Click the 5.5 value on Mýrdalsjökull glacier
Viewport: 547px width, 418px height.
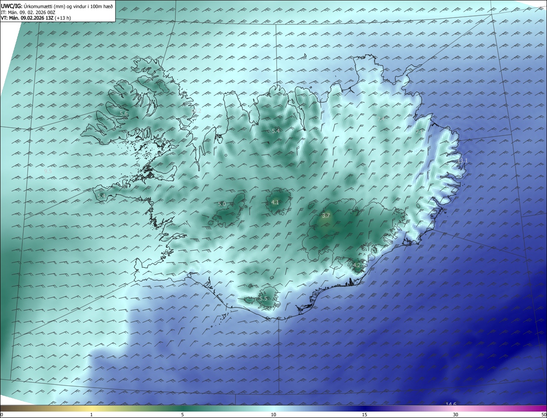263,298
